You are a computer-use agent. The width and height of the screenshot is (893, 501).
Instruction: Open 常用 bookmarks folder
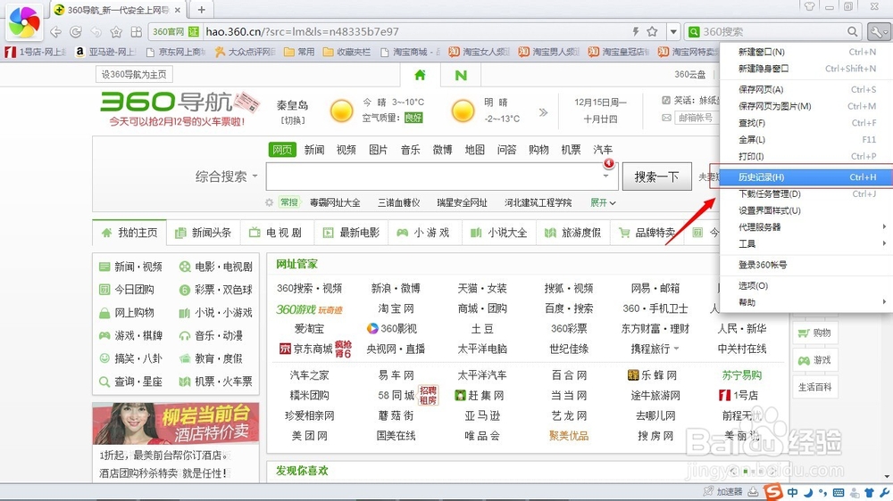click(x=299, y=52)
